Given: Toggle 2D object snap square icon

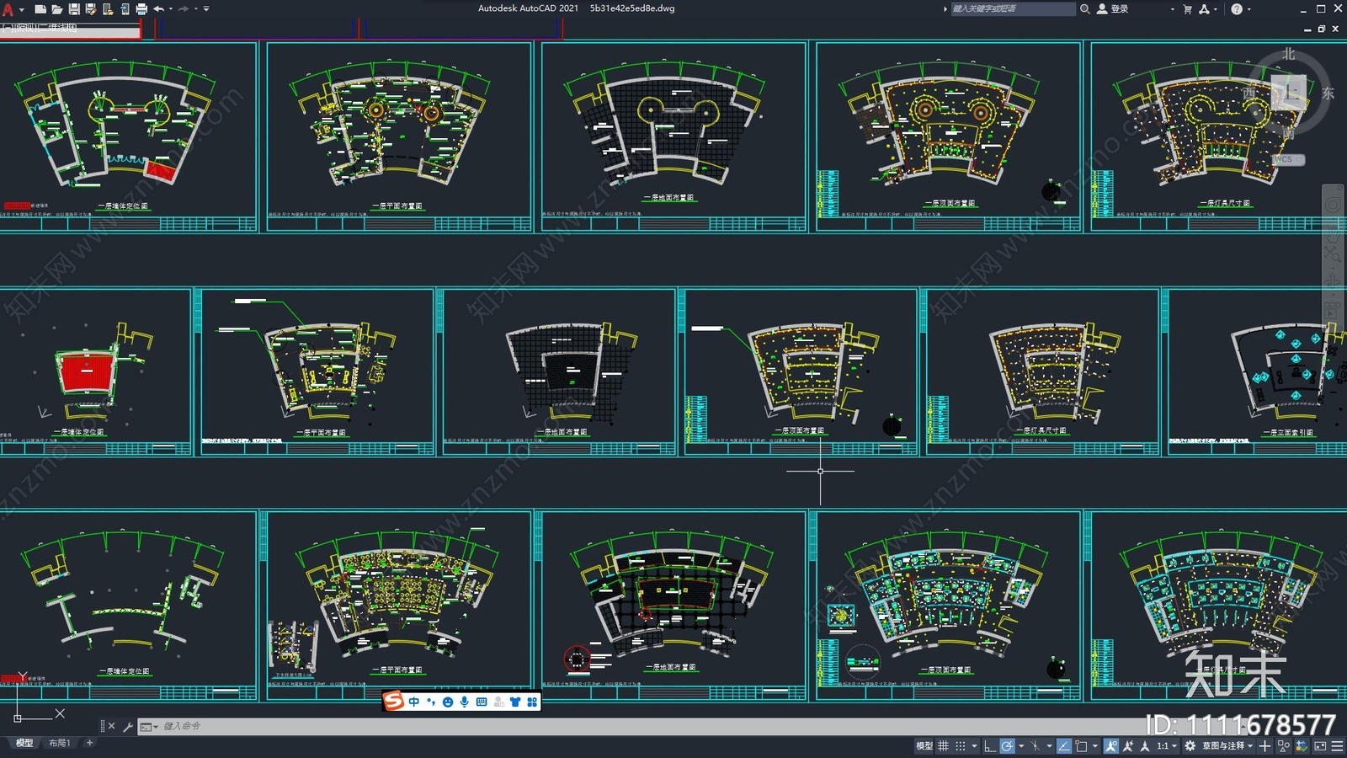Looking at the screenshot, I should tap(1082, 745).
